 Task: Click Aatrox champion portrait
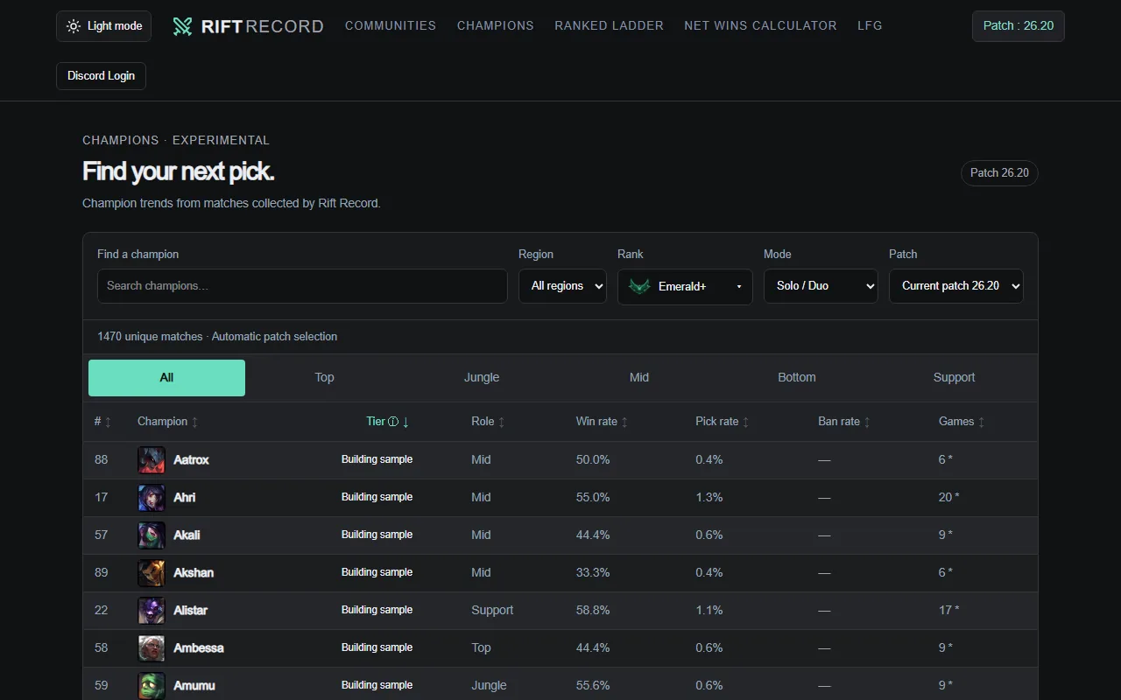click(152, 460)
